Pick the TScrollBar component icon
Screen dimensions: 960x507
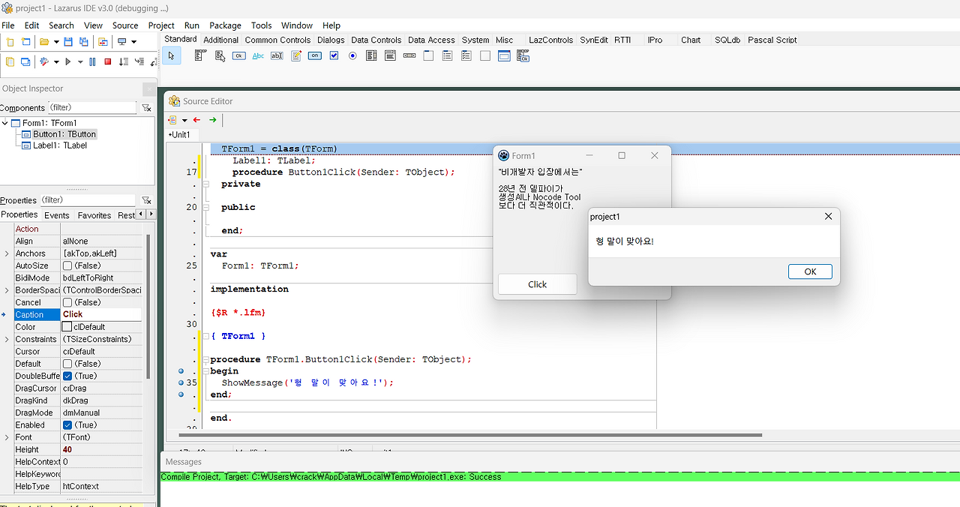click(x=409, y=55)
